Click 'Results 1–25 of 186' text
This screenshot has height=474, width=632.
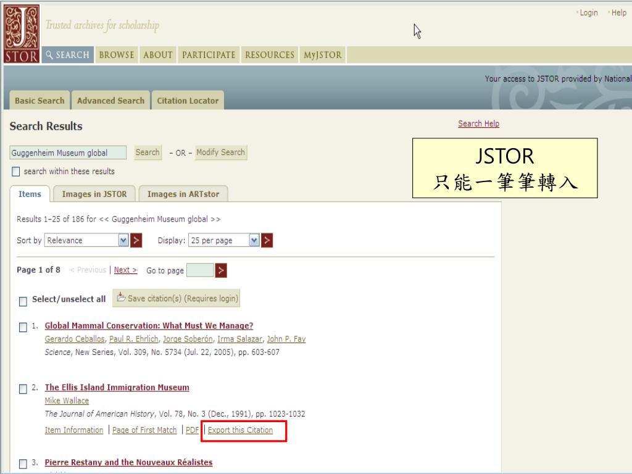click(x=50, y=219)
